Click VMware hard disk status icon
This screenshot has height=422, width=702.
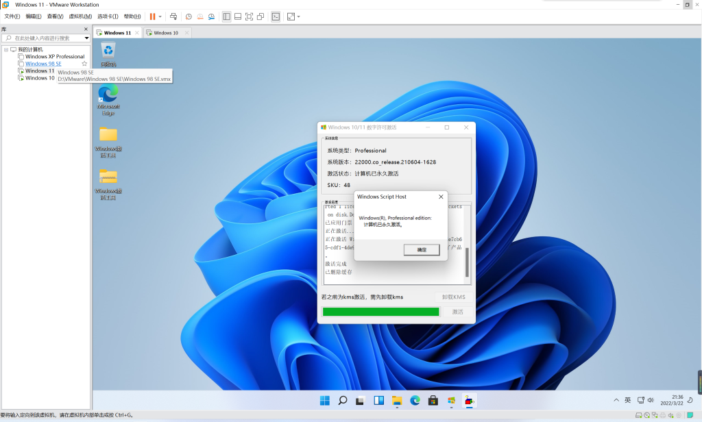[x=639, y=415]
